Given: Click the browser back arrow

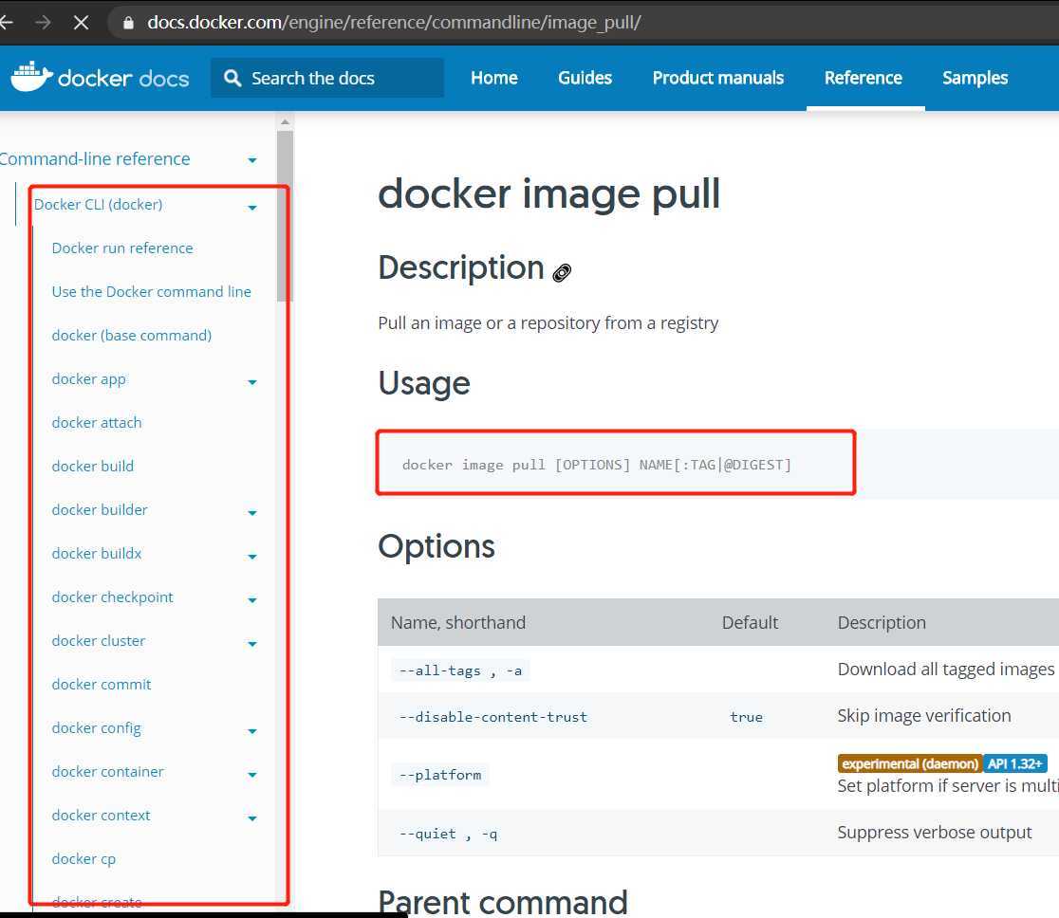Looking at the screenshot, I should [x=6, y=22].
